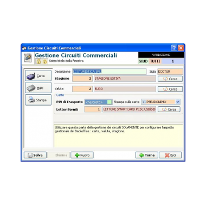Click Cerca button beside Stagione field

click(x=170, y=79)
